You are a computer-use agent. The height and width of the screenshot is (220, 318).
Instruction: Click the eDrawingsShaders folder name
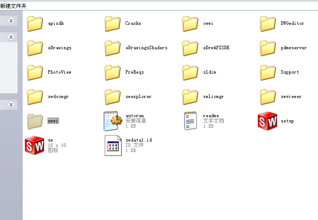point(146,48)
